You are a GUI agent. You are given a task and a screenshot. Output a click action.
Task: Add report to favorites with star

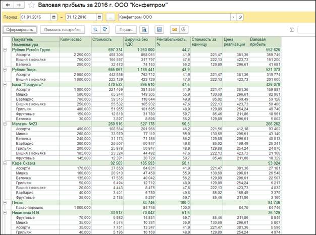pos(31,5)
